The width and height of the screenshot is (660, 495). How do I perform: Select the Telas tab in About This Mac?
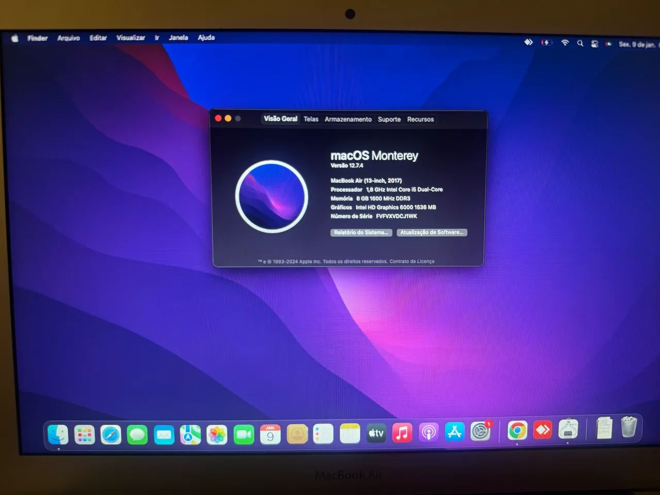click(311, 119)
